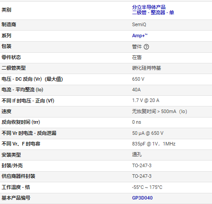Select the 1.7 V @ 20 A forward voltage
Viewport: 212px width, 204px height.
145,101
